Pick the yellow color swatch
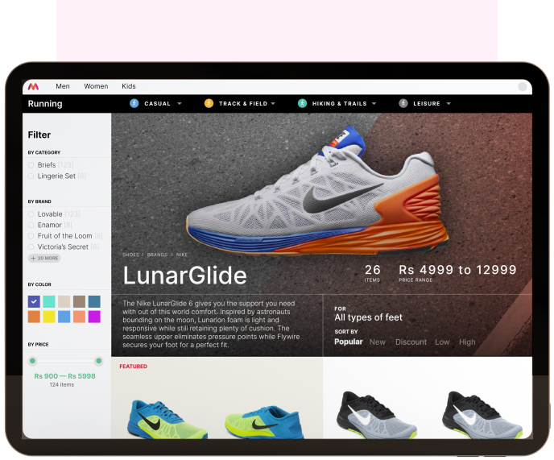The image size is (554, 460). pos(49,317)
